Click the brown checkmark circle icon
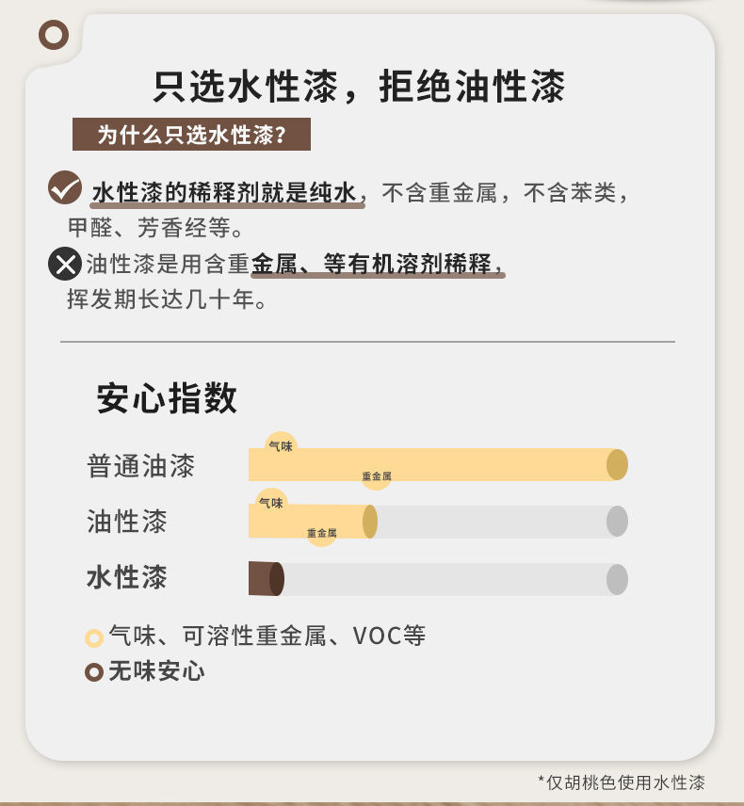 click(65, 188)
